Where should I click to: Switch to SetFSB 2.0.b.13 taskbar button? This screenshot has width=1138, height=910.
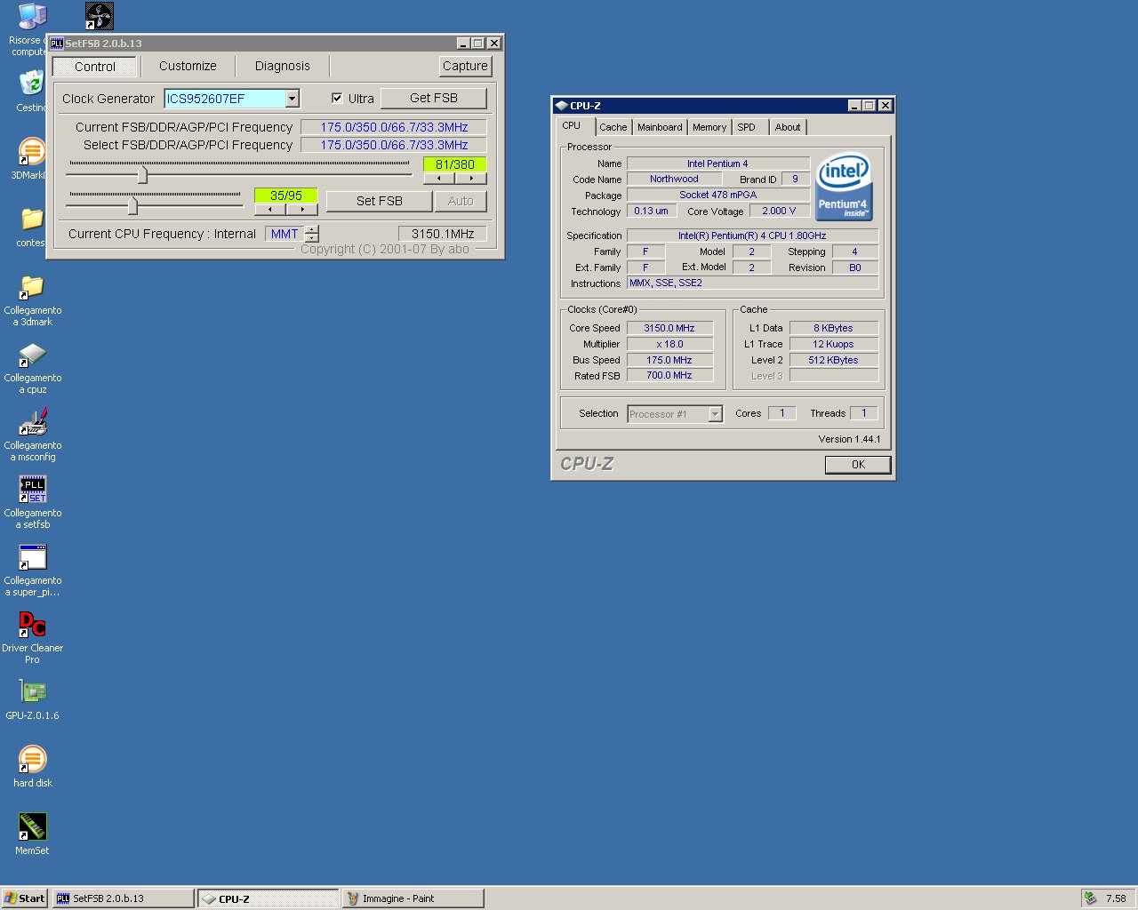coord(123,898)
